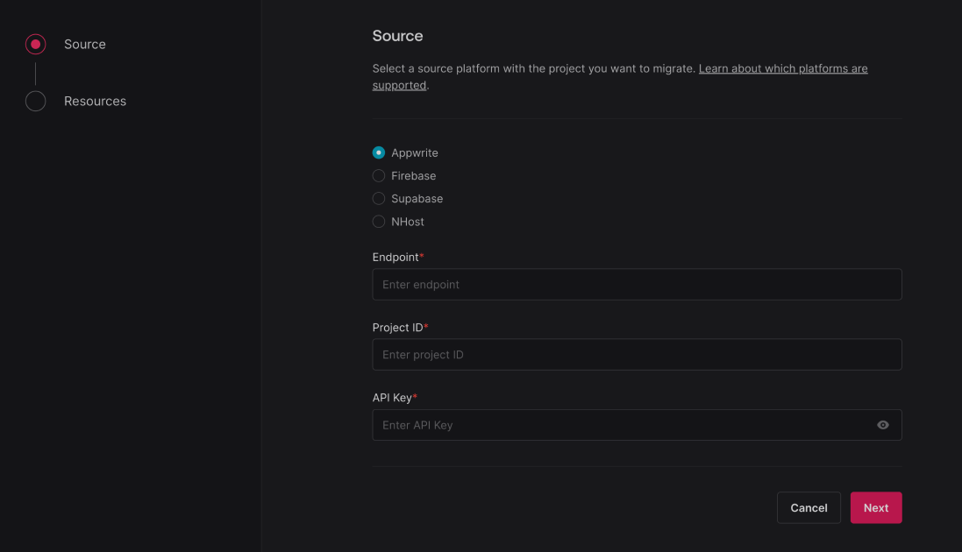This screenshot has width=962, height=552.
Task: Cancel the migration setup
Action: point(808,507)
